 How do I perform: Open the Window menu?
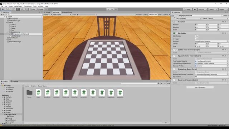click(40, 6)
